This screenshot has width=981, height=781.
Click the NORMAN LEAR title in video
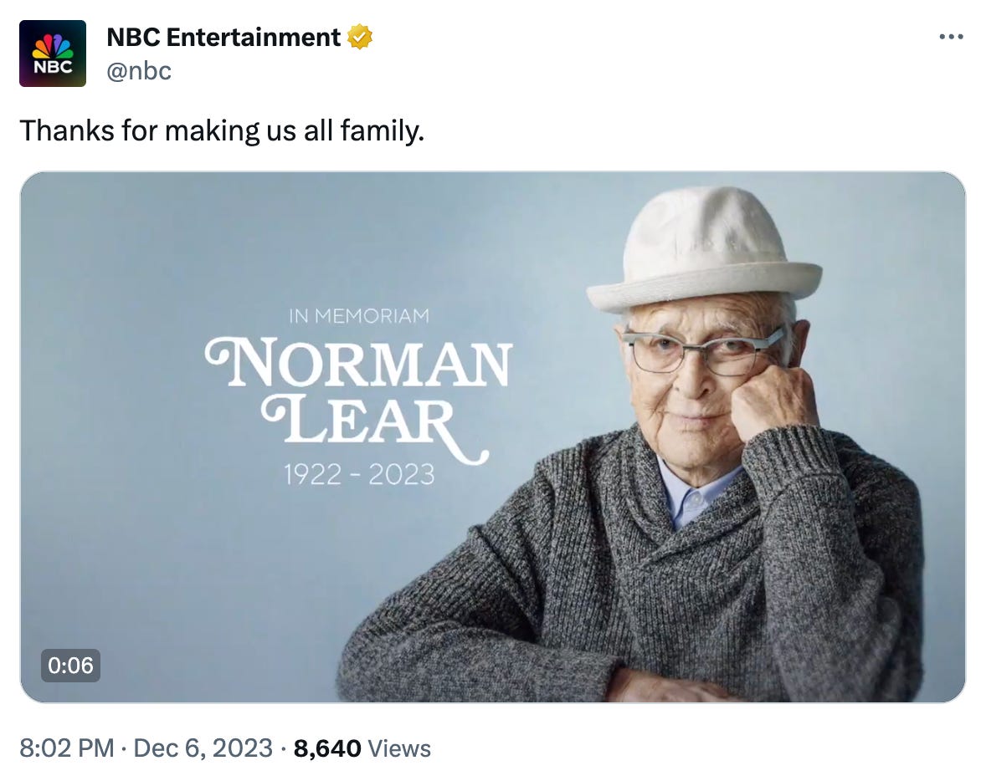point(358,393)
